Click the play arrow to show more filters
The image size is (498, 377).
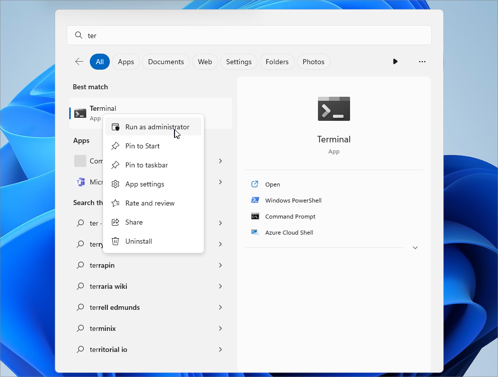tap(395, 61)
